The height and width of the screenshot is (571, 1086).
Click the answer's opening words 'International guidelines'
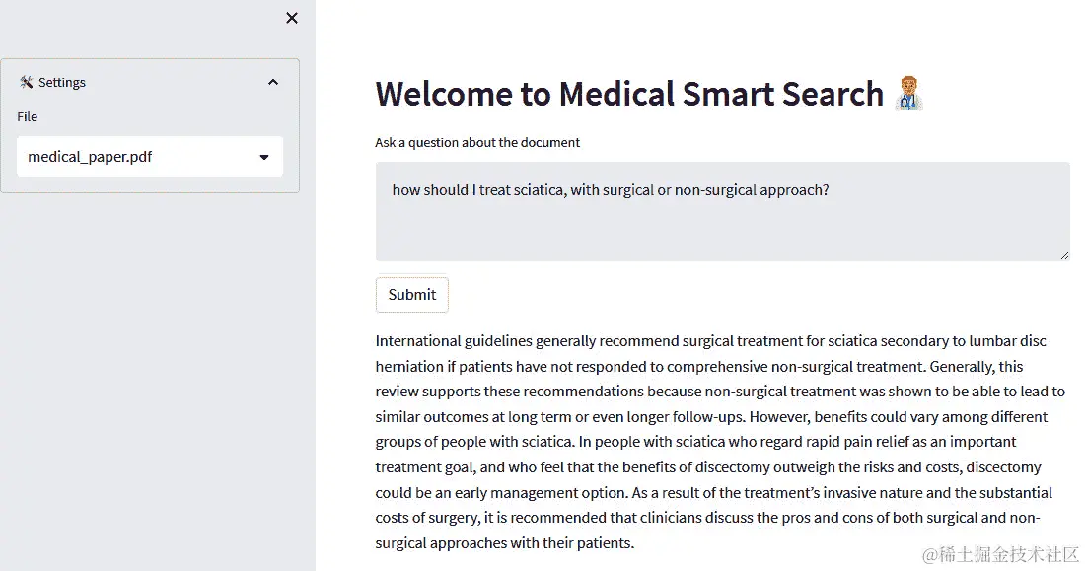click(x=454, y=341)
